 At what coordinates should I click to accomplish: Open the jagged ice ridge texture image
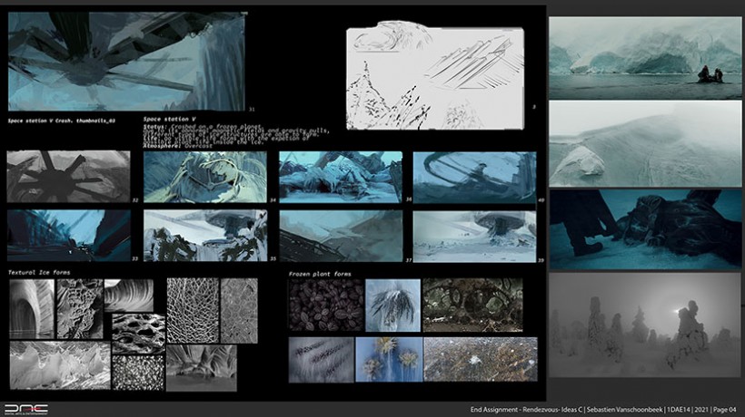point(60,365)
